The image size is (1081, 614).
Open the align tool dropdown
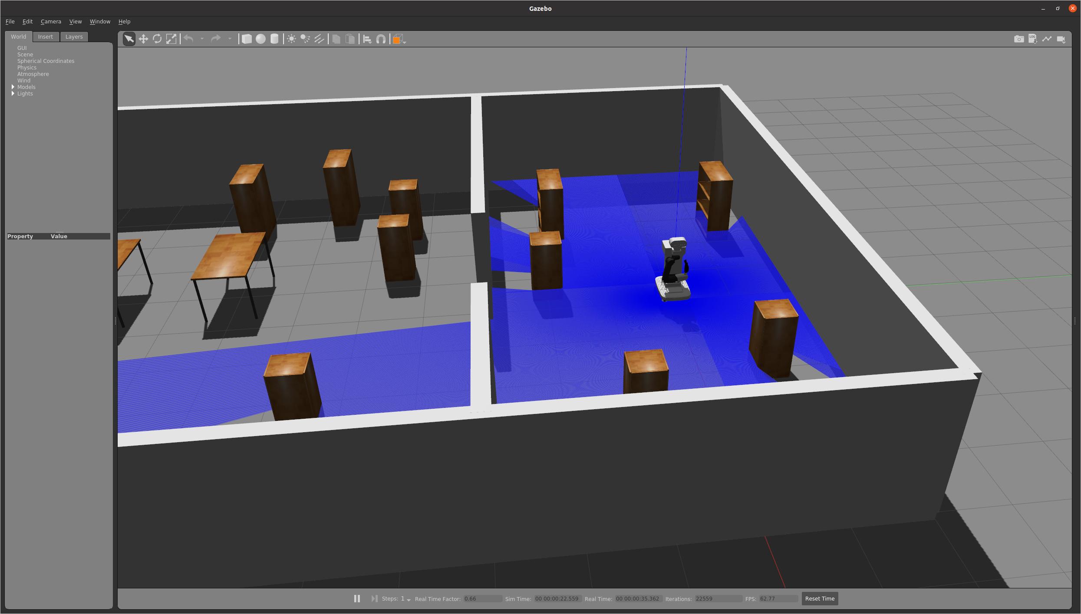[367, 39]
